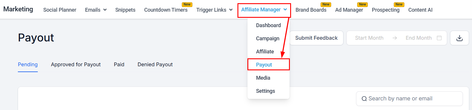Click the Start Month date field

369,38
